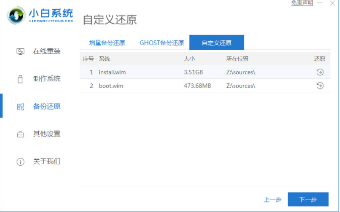Click the 大小 column header
The image size is (340, 212).
(189, 59)
